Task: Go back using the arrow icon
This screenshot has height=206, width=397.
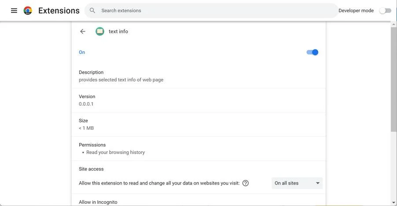Action: coord(83,31)
